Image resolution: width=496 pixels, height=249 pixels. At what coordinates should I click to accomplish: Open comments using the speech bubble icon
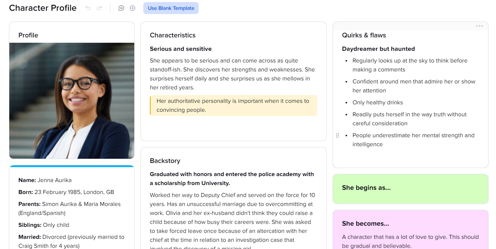(121, 8)
